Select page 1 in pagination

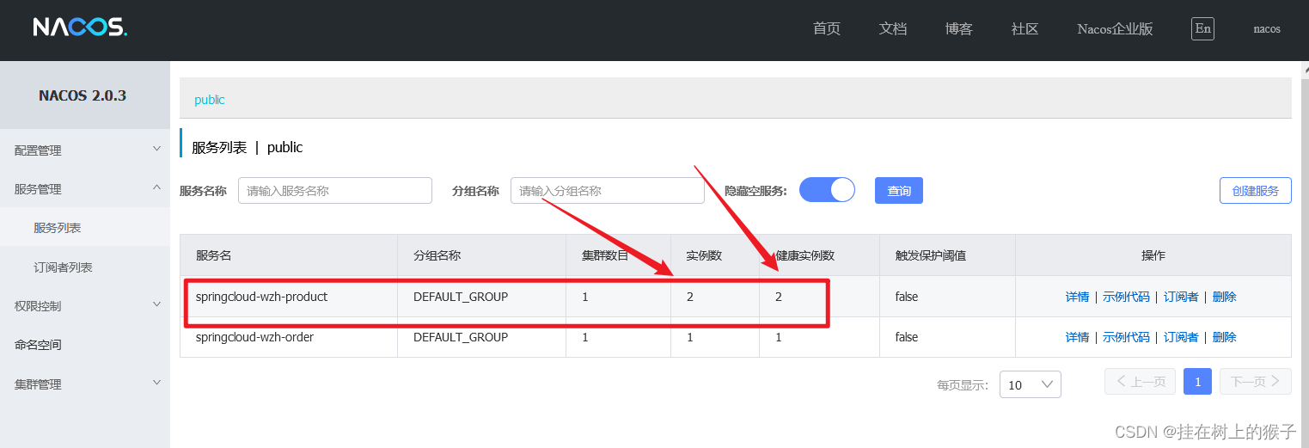pyautogui.click(x=1197, y=381)
